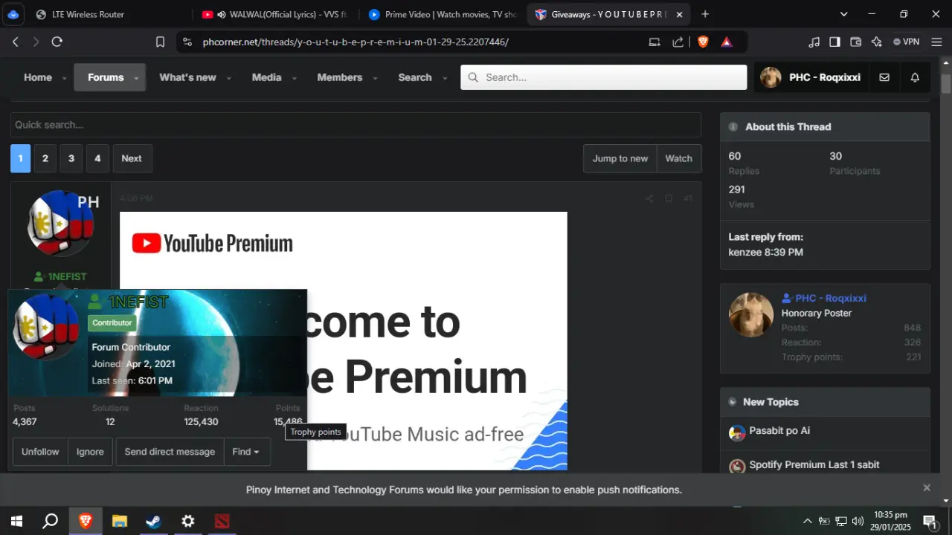Open Brave Rewards triangle icon
This screenshot has width=952, height=535.
point(727,42)
